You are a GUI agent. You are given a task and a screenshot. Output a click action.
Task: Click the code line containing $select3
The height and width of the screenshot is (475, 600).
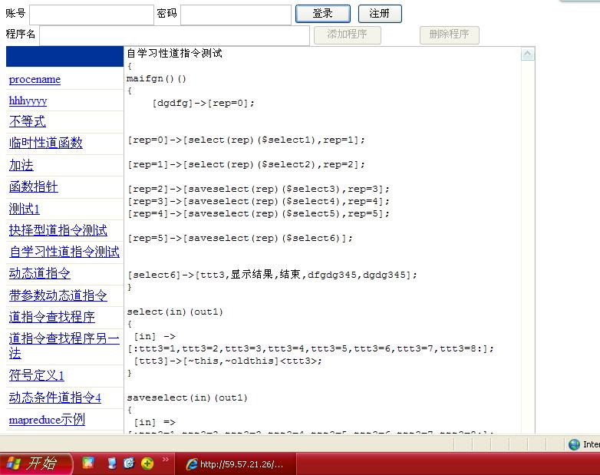pyautogui.click(x=259, y=189)
